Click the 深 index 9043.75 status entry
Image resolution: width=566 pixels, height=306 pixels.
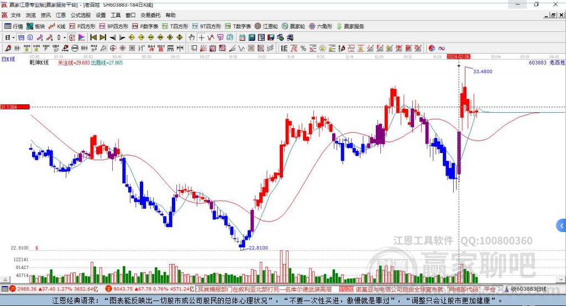click(x=150, y=289)
